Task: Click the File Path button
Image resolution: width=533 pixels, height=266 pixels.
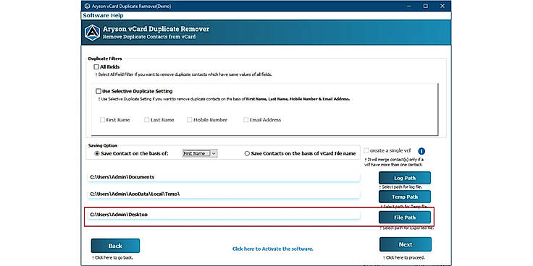Action: [405, 218]
